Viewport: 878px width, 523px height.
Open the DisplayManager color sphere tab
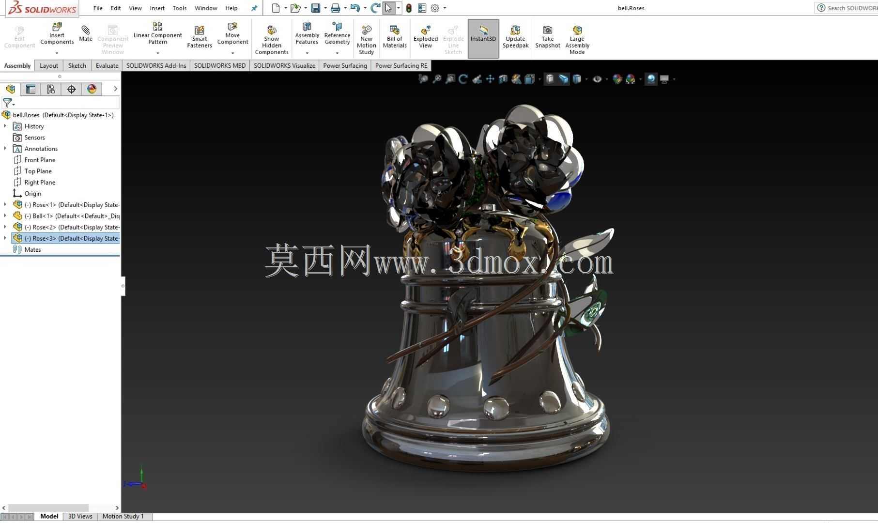(92, 89)
